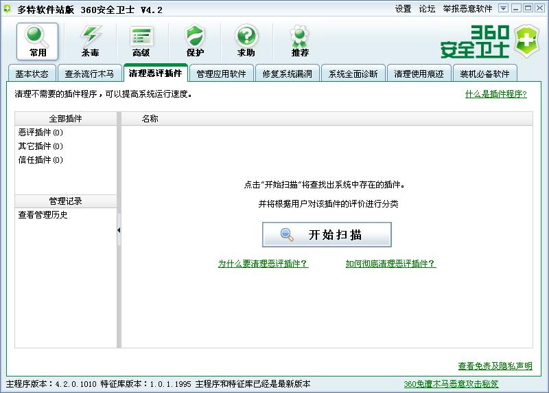Open the 求助 question mark icon
Screen dimensions: 549x393
coord(246,41)
